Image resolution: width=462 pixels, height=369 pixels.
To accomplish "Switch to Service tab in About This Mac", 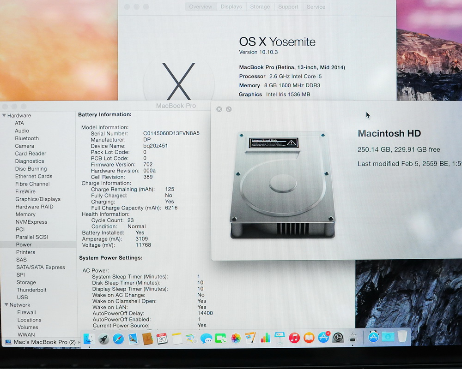I will 316,7.
